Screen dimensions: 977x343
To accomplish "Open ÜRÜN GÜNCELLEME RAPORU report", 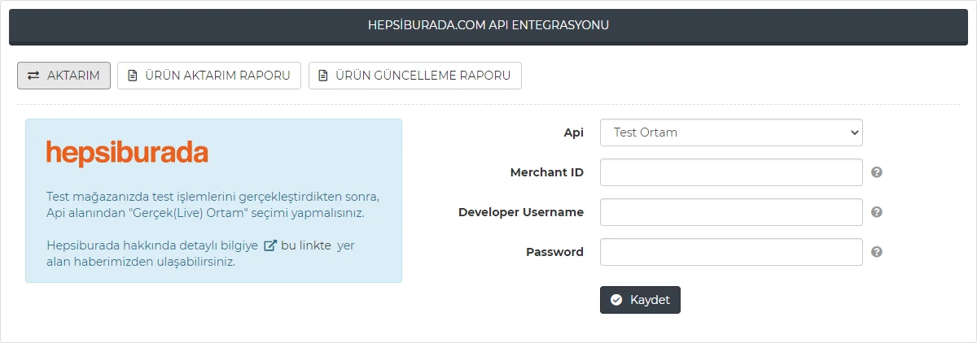I will (415, 76).
